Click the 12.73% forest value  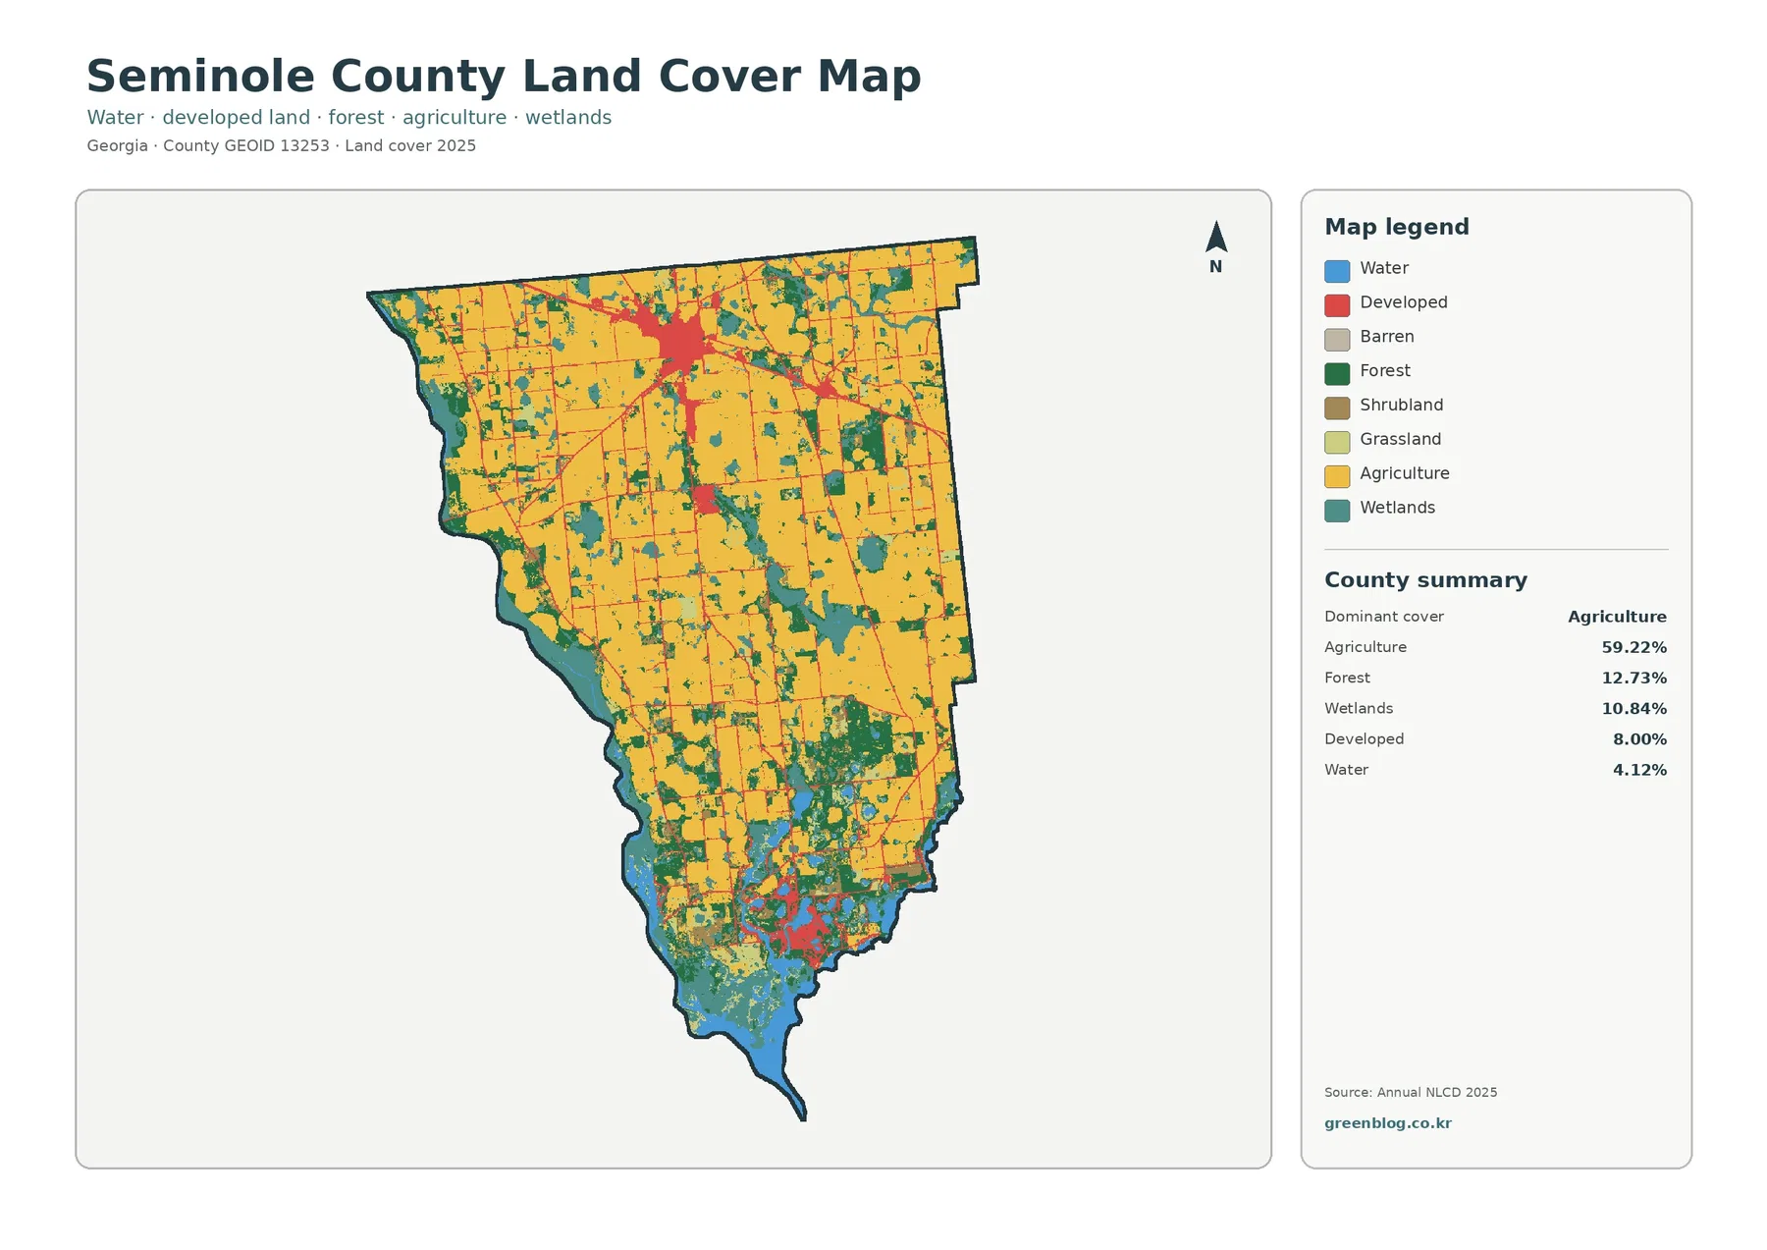tap(1633, 678)
